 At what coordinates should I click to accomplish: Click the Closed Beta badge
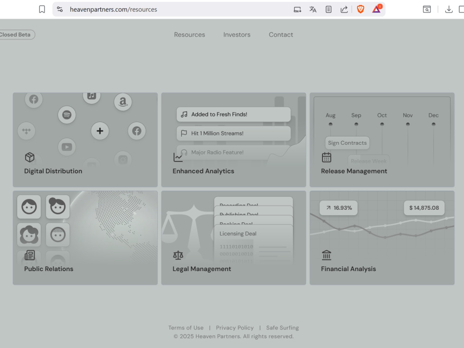(16, 35)
